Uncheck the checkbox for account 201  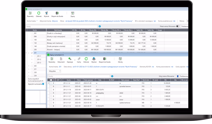[32, 53]
